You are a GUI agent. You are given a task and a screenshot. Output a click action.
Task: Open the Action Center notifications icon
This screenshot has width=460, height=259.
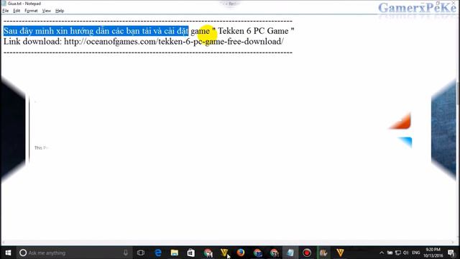[x=451, y=253]
